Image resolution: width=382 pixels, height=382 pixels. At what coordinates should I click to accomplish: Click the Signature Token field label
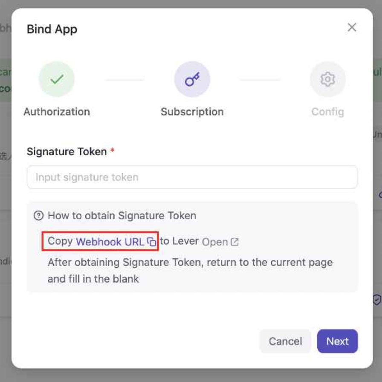[x=67, y=151]
